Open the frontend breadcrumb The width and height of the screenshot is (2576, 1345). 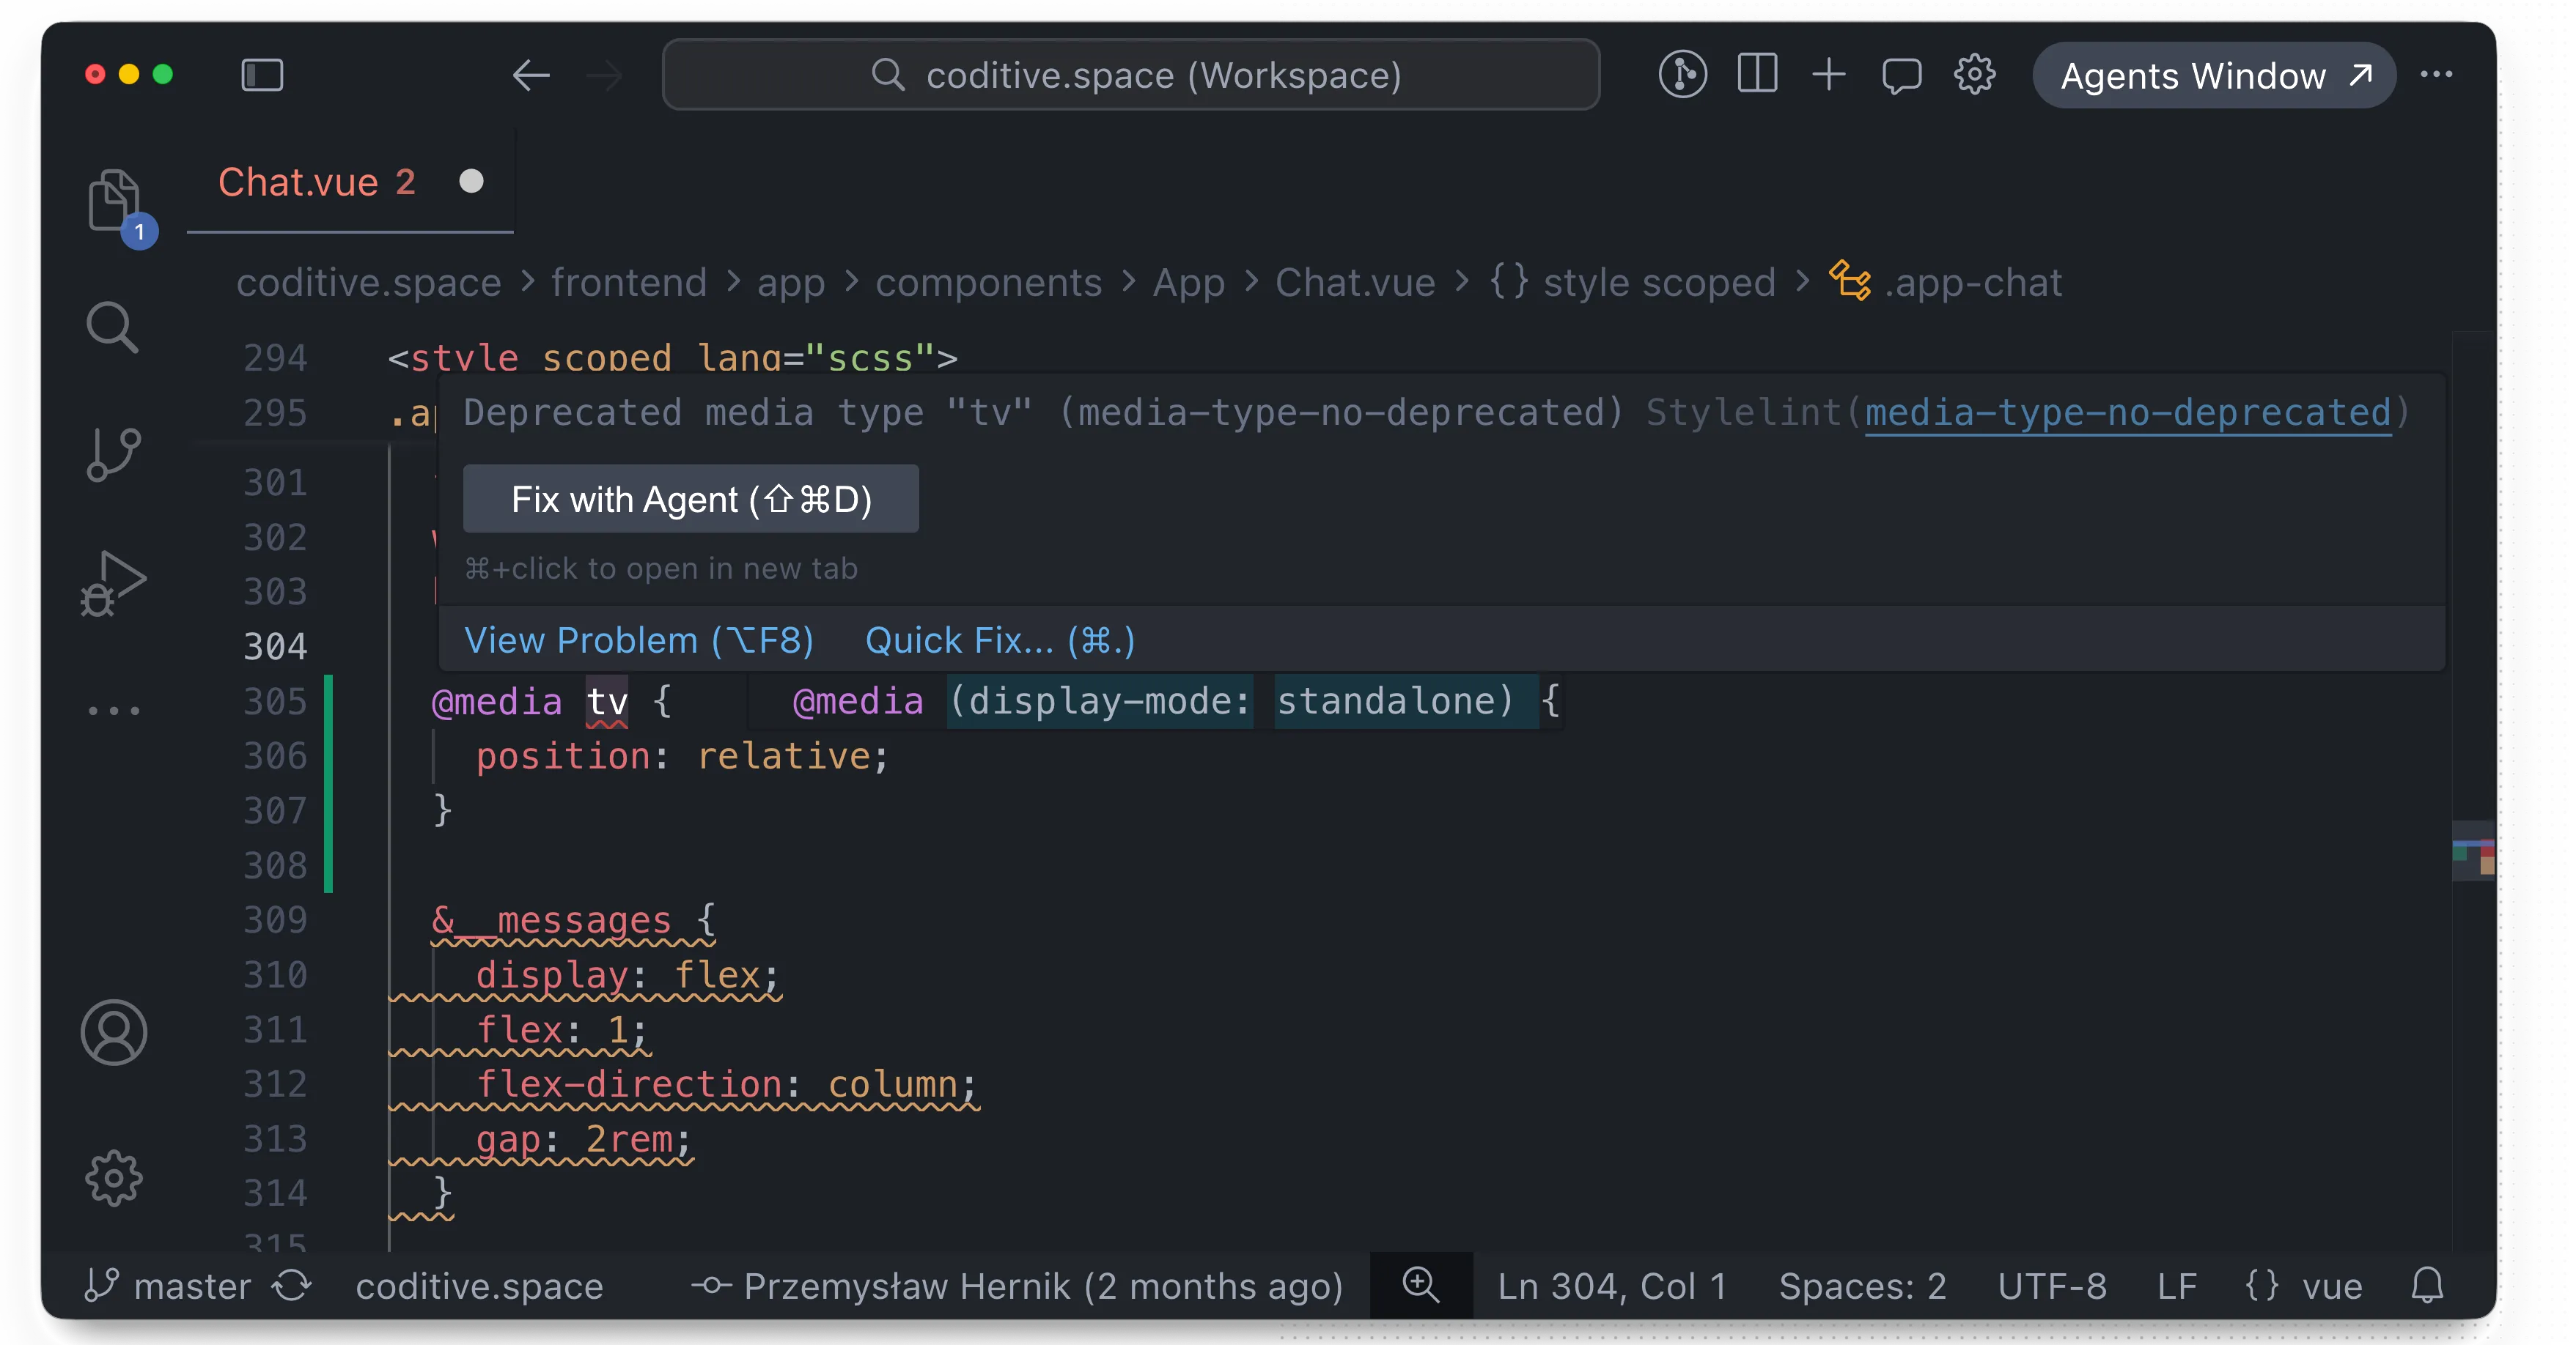pos(628,283)
